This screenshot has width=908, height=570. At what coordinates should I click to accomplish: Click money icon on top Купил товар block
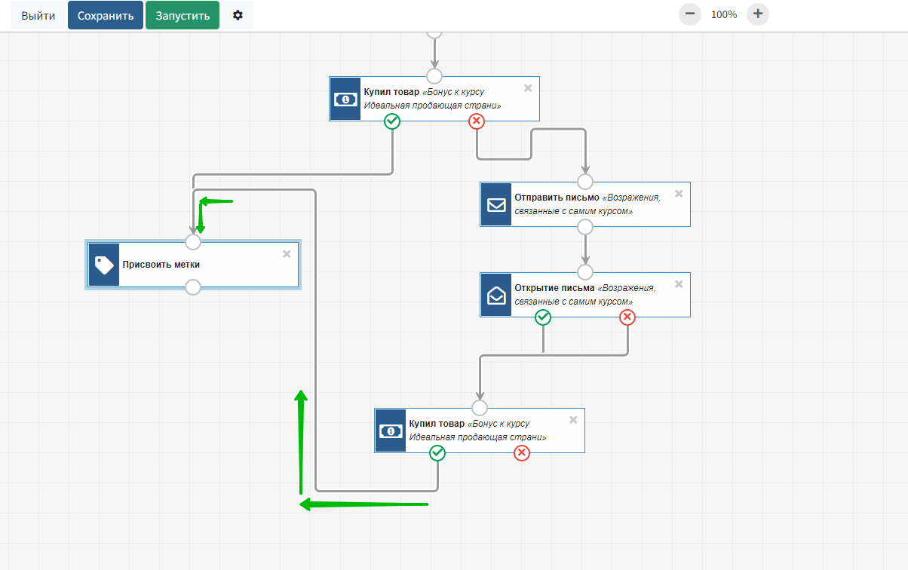(345, 99)
